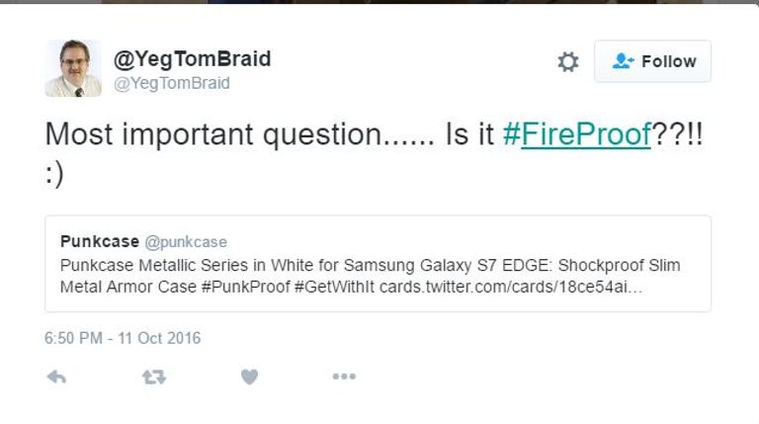This screenshot has width=759, height=424.
Task: Click the Punkcase name in quoted tweet
Action: [x=99, y=241]
